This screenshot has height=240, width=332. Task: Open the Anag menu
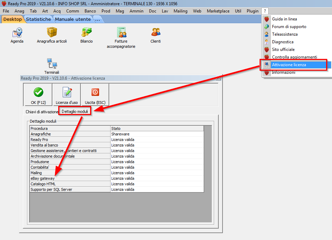pos(19,11)
